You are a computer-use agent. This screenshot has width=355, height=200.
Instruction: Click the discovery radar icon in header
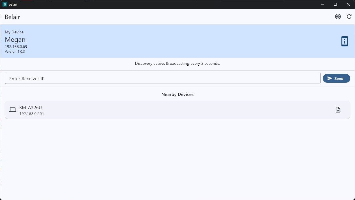coord(338,17)
